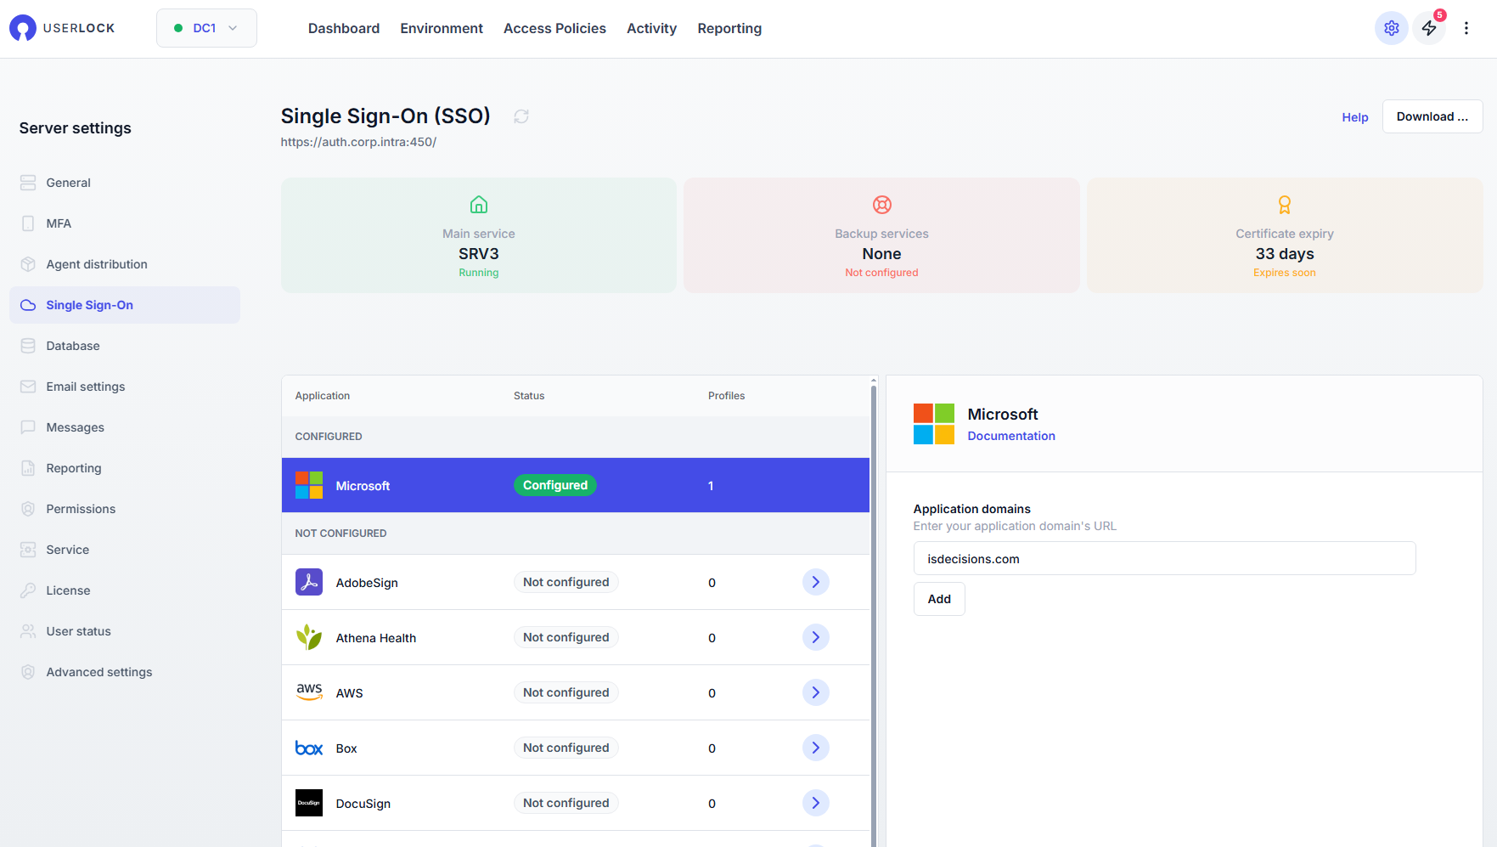This screenshot has height=847, width=1497.
Task: Click the Box application logo
Action: pyautogui.click(x=309, y=748)
